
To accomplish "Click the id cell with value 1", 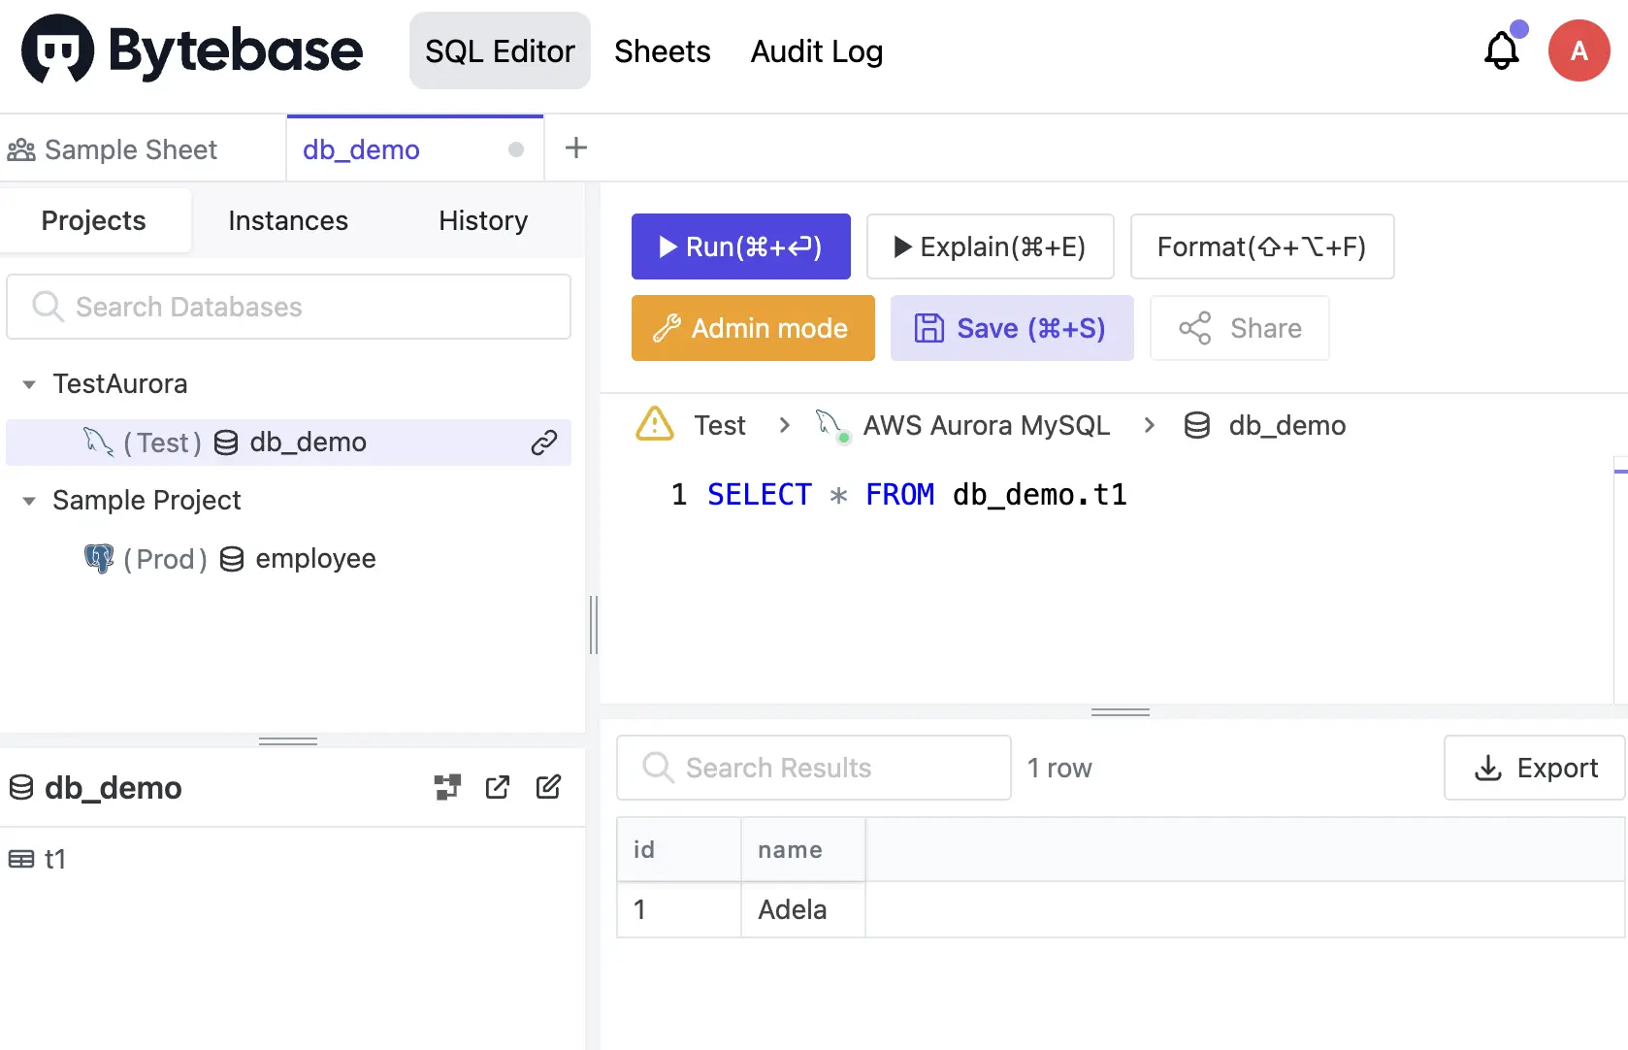I will [679, 909].
